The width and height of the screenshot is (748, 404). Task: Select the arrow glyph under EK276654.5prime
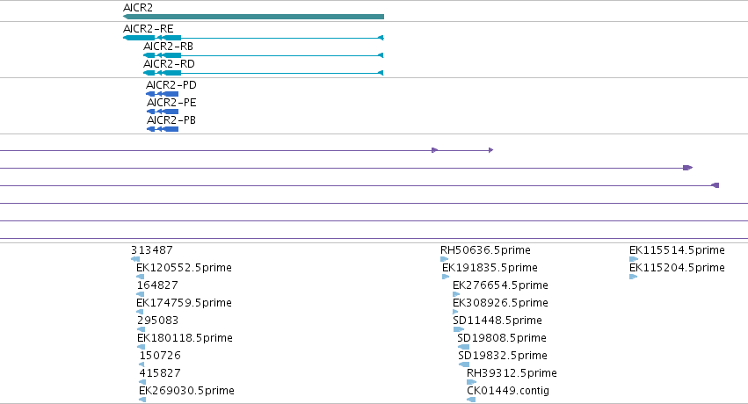click(456, 294)
